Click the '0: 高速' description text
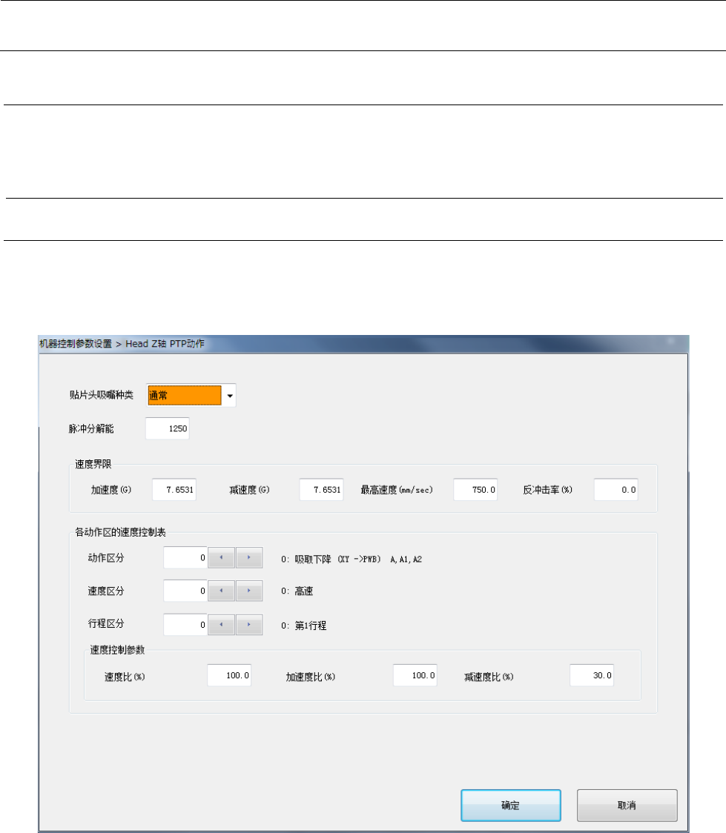 point(297,591)
